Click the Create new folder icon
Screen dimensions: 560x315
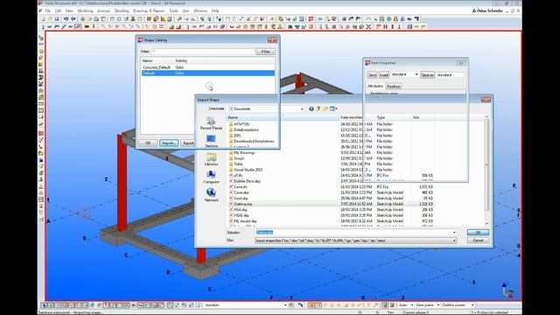pos(325,108)
